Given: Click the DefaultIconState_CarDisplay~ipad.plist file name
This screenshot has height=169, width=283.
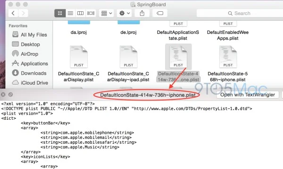Looking at the screenshot, I should pos(128,77).
